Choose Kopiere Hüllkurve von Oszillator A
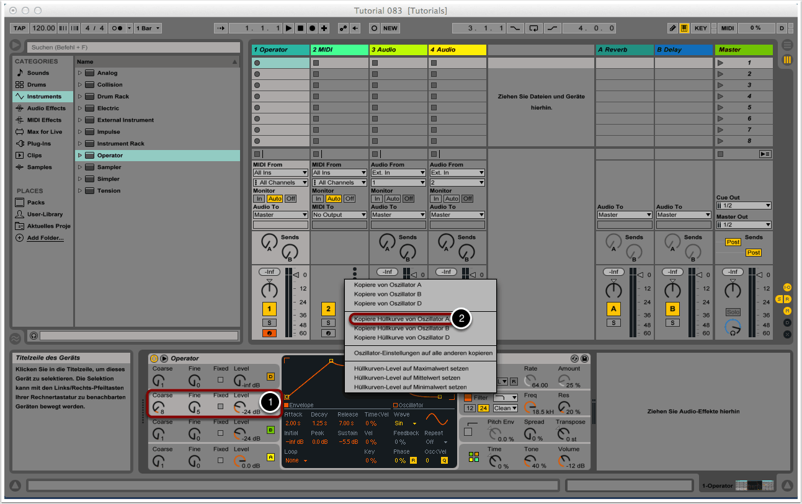Image resolution: width=802 pixels, height=504 pixels. (401, 319)
